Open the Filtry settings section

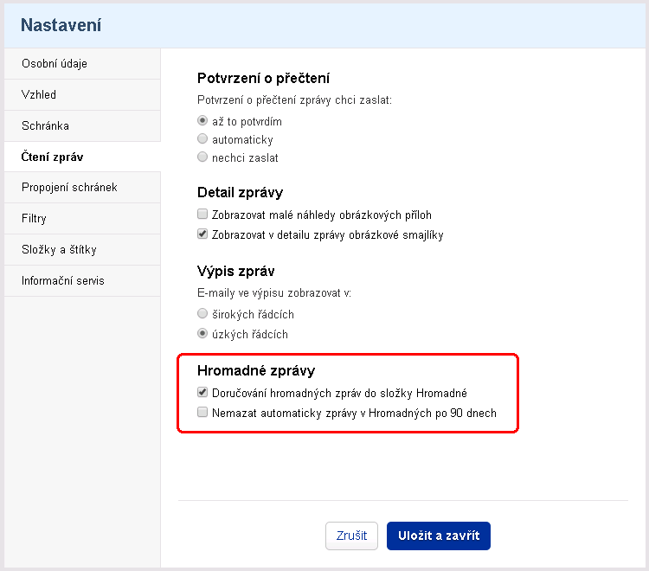tap(82, 219)
